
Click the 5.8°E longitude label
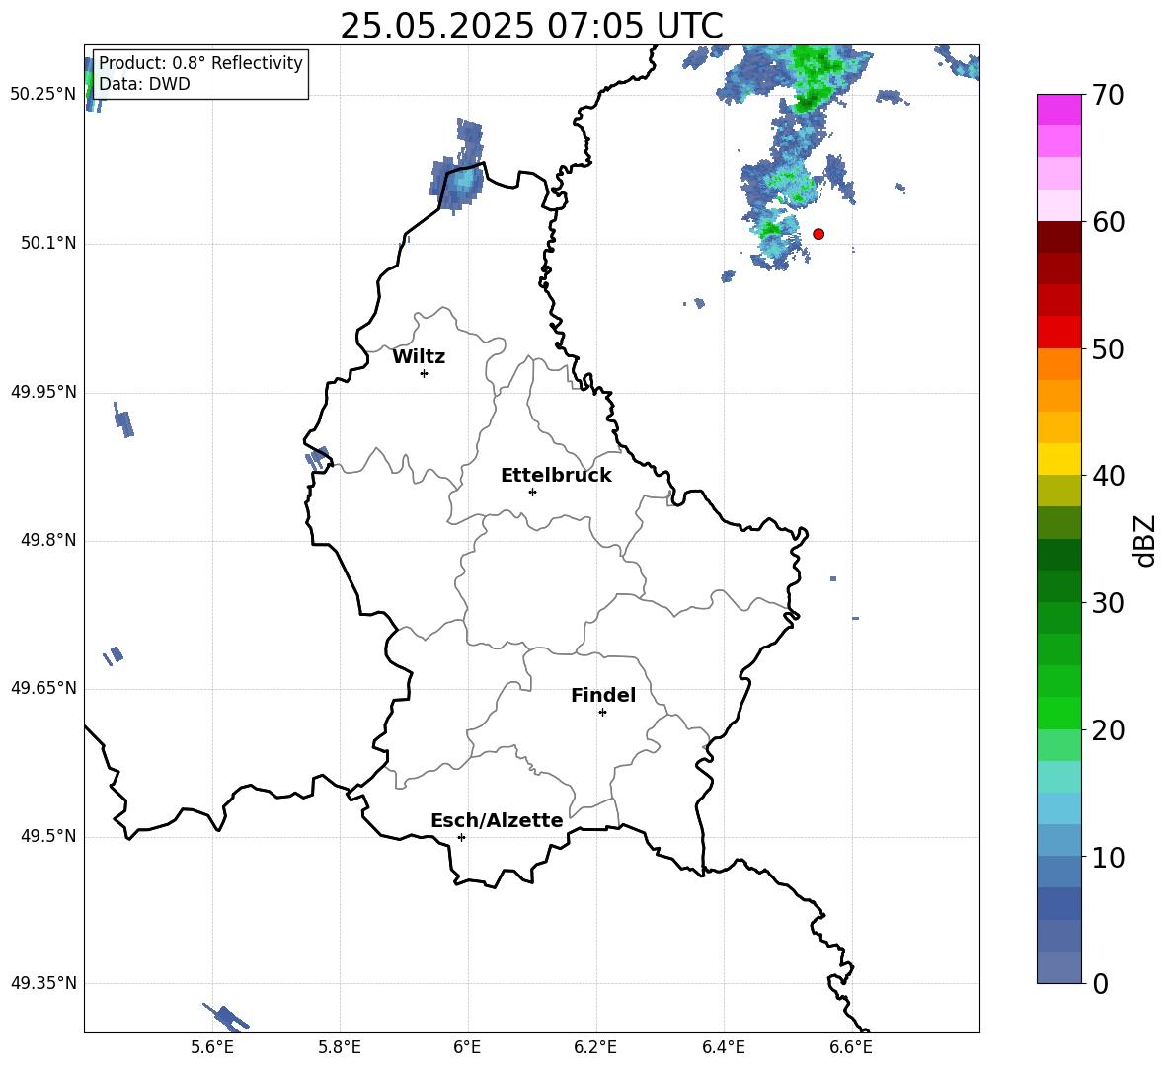tap(340, 1047)
